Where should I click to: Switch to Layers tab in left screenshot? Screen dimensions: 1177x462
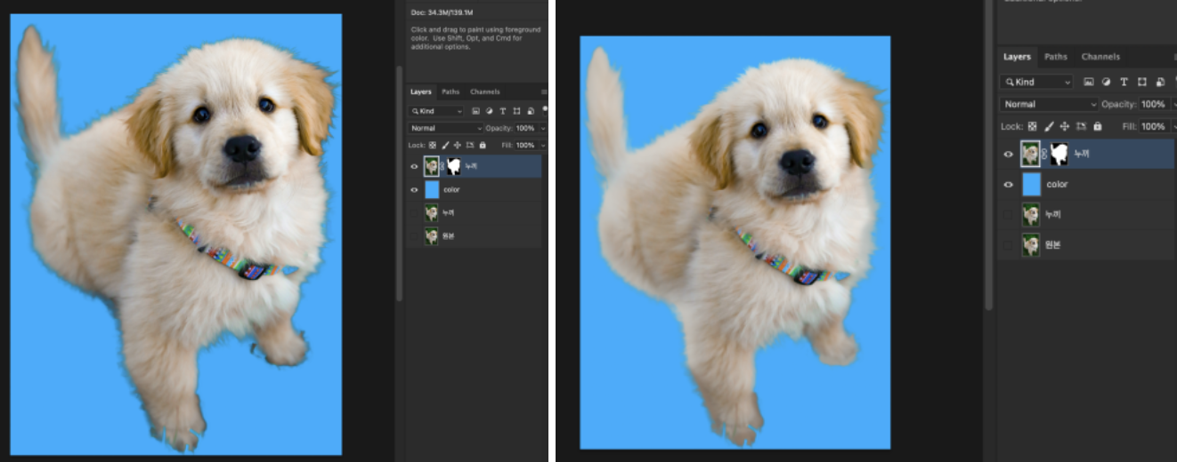click(x=421, y=92)
